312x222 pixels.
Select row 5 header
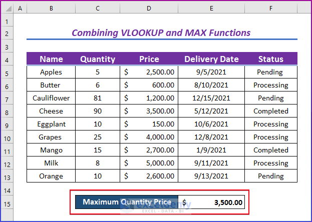coord(7,72)
